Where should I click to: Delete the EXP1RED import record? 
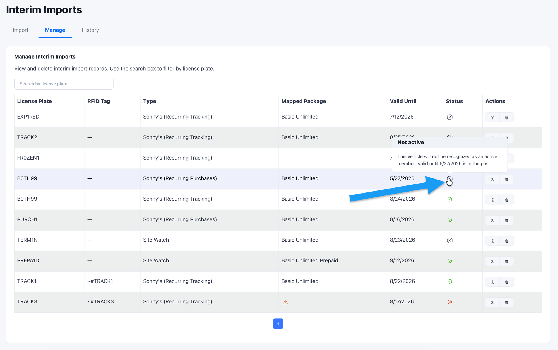click(506, 117)
